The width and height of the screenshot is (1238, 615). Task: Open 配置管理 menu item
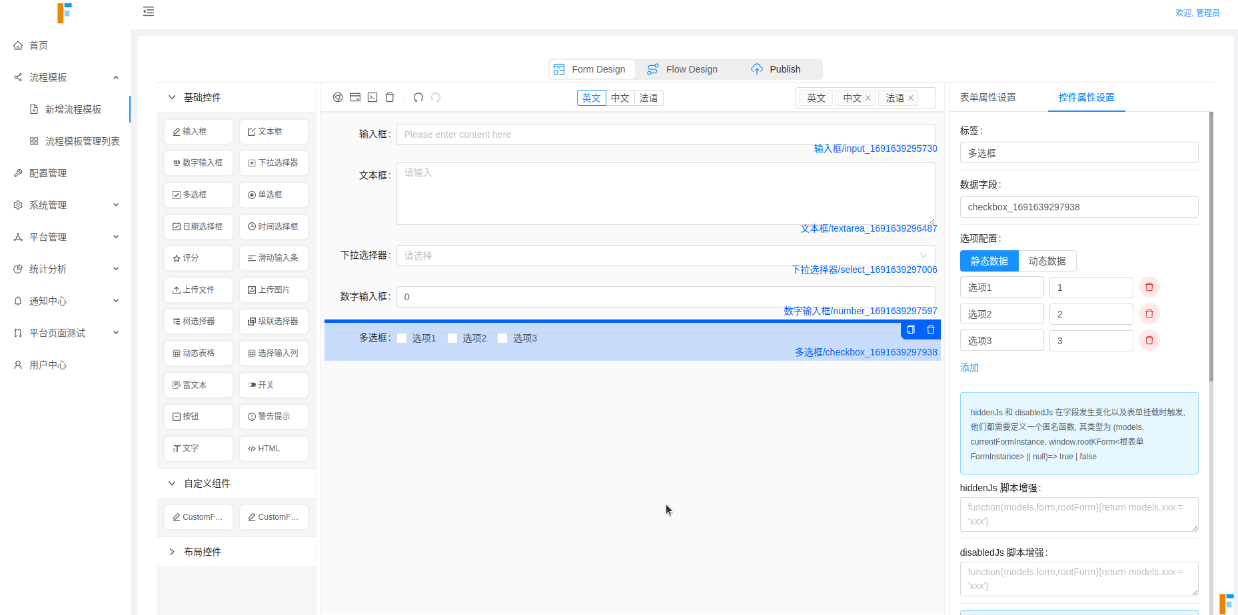tap(65, 173)
